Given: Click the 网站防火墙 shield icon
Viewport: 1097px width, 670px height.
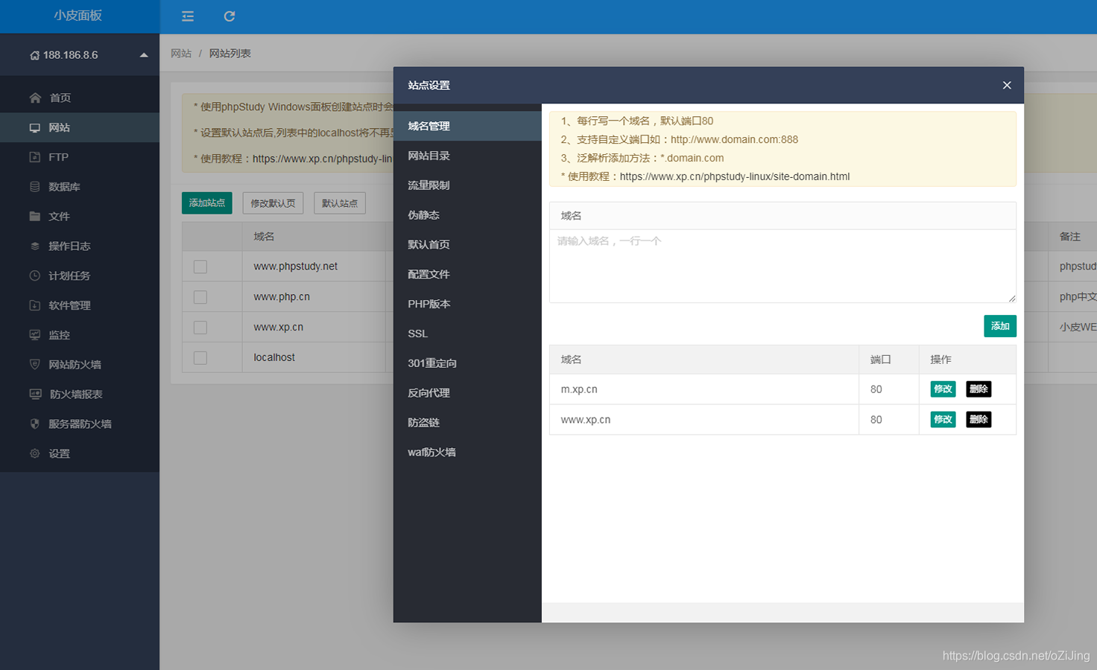Looking at the screenshot, I should pos(35,365).
